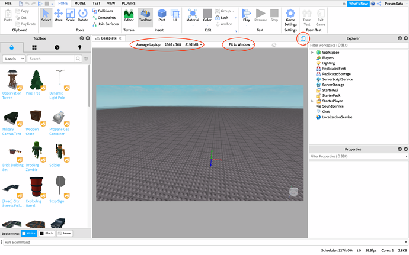Start a Team Test

click(307, 17)
